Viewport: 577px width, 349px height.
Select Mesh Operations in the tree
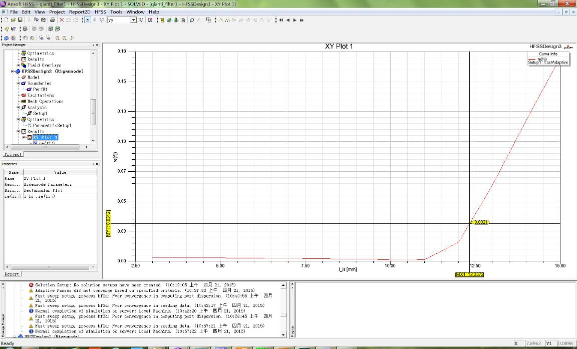[45, 102]
